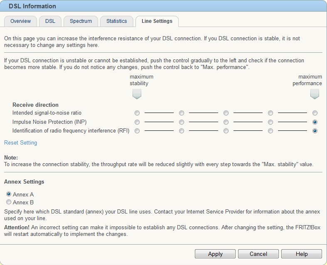Click the maximum performance arrow marker
Image resolution: width=327 pixels, height=265 pixels.
click(315, 94)
